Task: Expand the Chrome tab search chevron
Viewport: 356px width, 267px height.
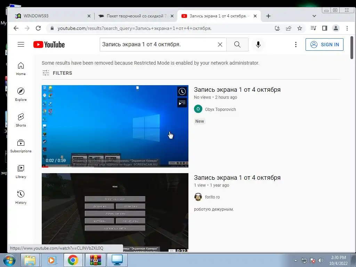Action: tap(314, 16)
